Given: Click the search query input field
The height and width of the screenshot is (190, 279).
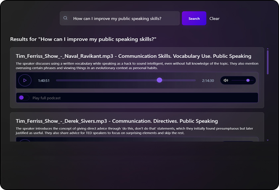Looking at the screenshot, I should 119,18.
